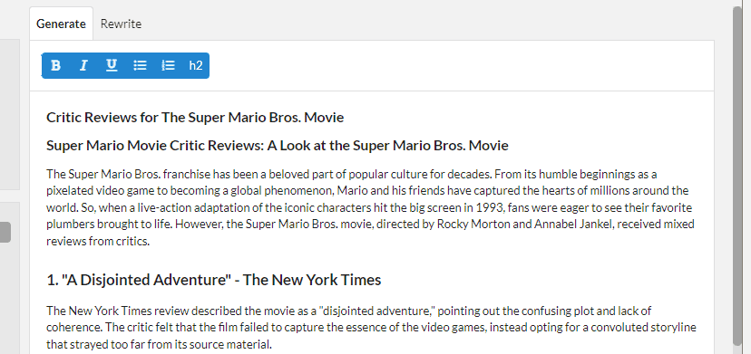The height and width of the screenshot is (354, 751).
Task: Click the page vertical scrollbar
Action: [x=737, y=176]
